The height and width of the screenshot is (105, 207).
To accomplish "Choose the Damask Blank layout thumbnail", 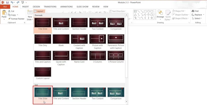I will pos(61,39).
